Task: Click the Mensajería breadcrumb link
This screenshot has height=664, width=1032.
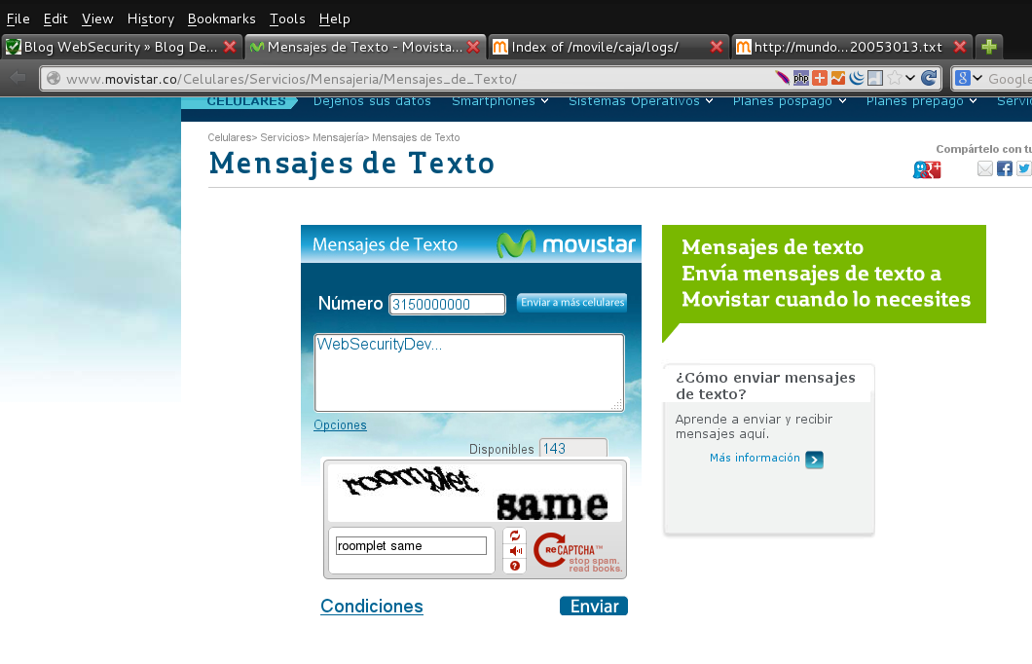Action: [338, 137]
